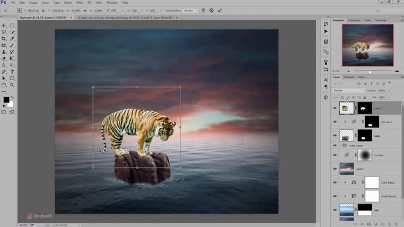Open the Fill slider dropdown
This screenshot has width=404, height=227.
click(x=389, y=98)
